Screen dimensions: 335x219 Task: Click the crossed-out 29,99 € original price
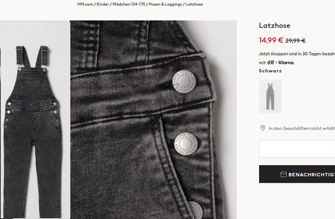point(295,41)
